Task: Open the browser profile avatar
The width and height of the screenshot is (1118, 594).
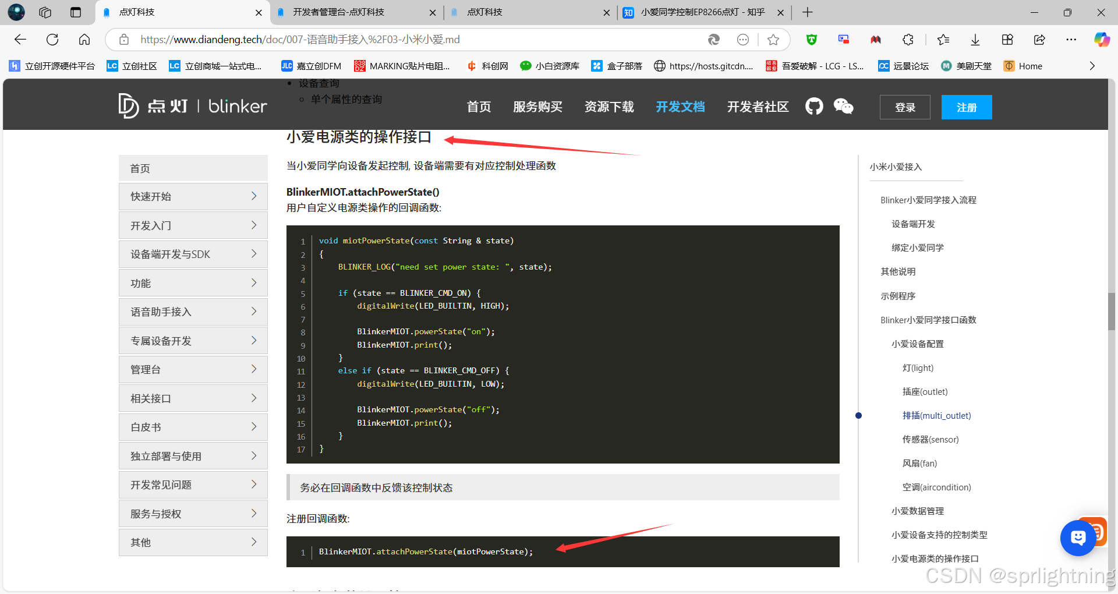Action: [16, 12]
